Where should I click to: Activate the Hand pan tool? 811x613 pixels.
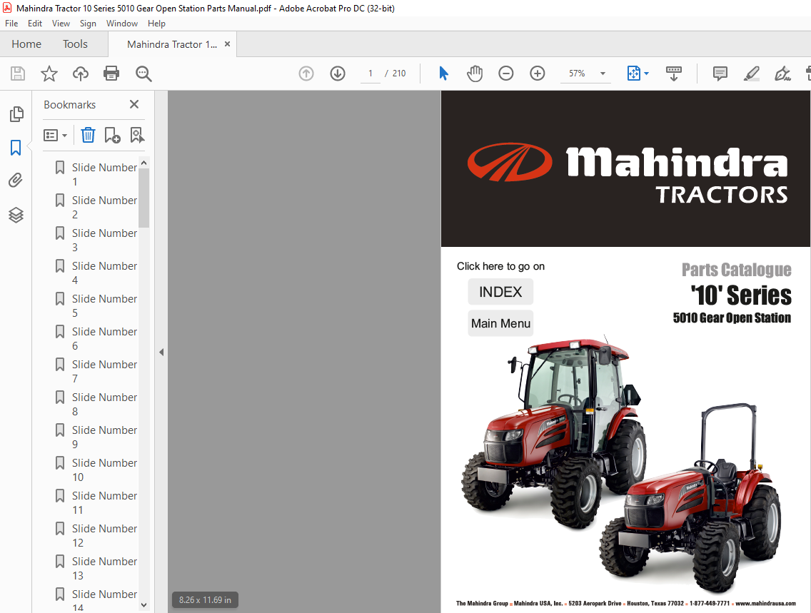pos(474,74)
